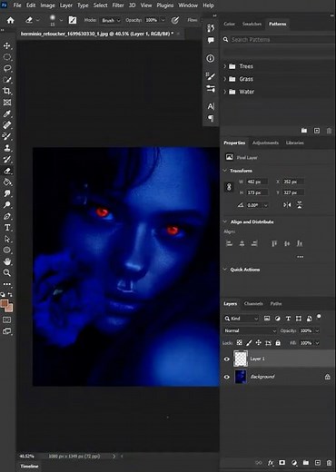Create new group folder in Patterns panel
The width and height of the screenshot is (336, 472).
304,131
